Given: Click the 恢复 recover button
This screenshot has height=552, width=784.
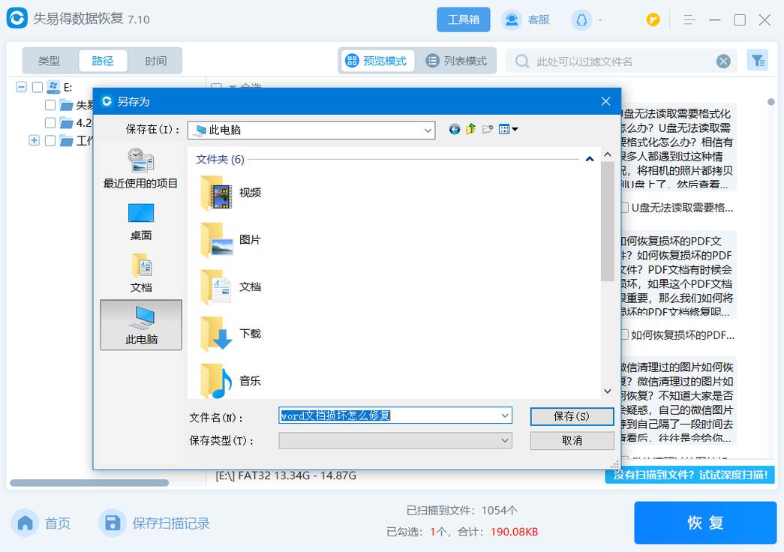Looking at the screenshot, I should click(x=705, y=523).
